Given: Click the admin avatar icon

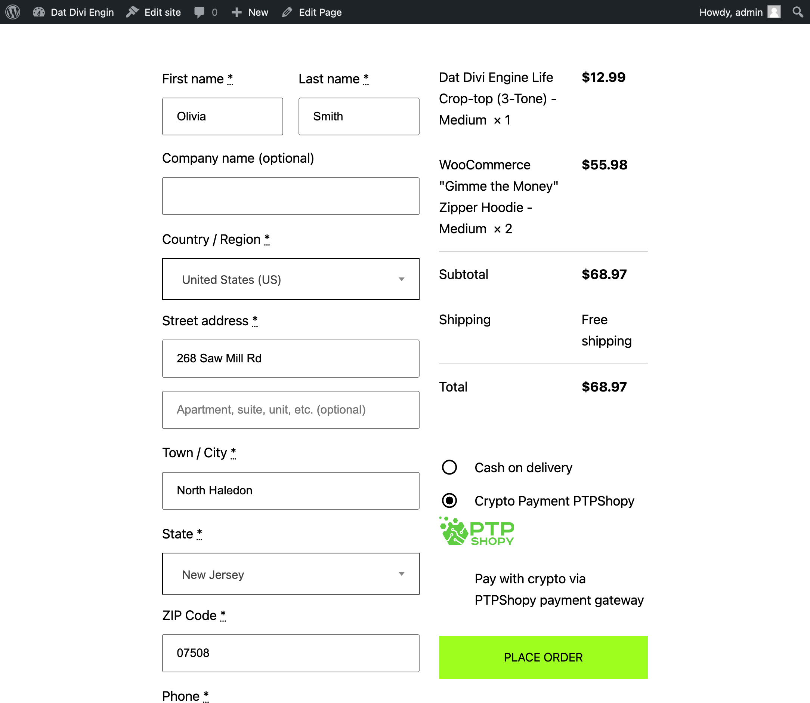Looking at the screenshot, I should tap(774, 12).
